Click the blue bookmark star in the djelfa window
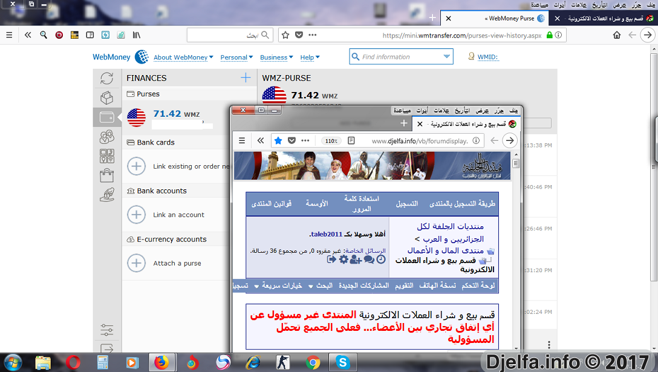The width and height of the screenshot is (658, 372). point(278,141)
